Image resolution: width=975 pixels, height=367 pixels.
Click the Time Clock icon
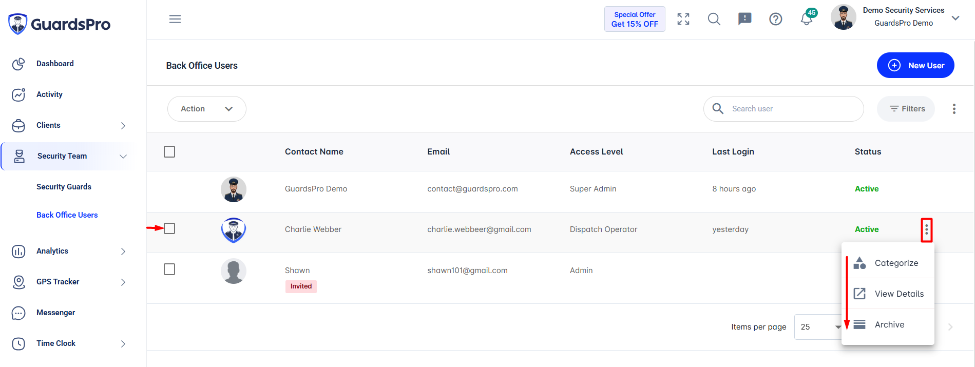coord(18,343)
